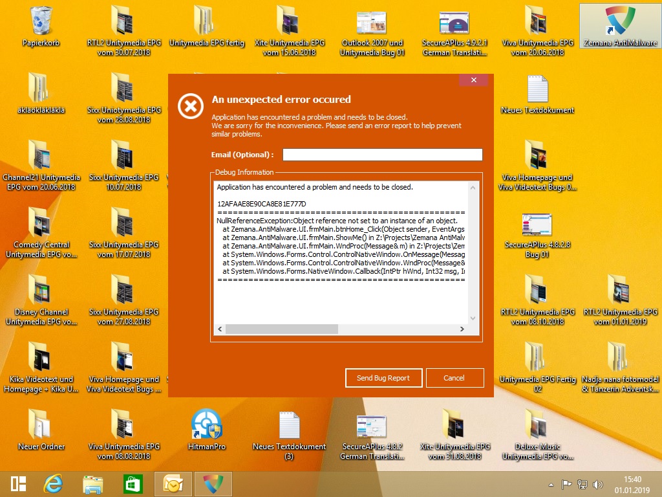This screenshot has height=497, width=662.
Task: Select Sixx Unitymedia EPG vom 27.08.2018 folder
Action: pos(123,300)
